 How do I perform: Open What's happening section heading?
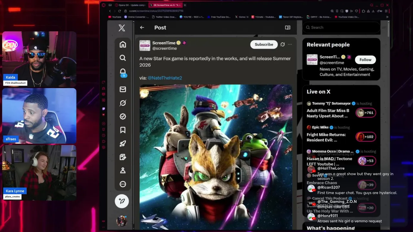click(331, 228)
